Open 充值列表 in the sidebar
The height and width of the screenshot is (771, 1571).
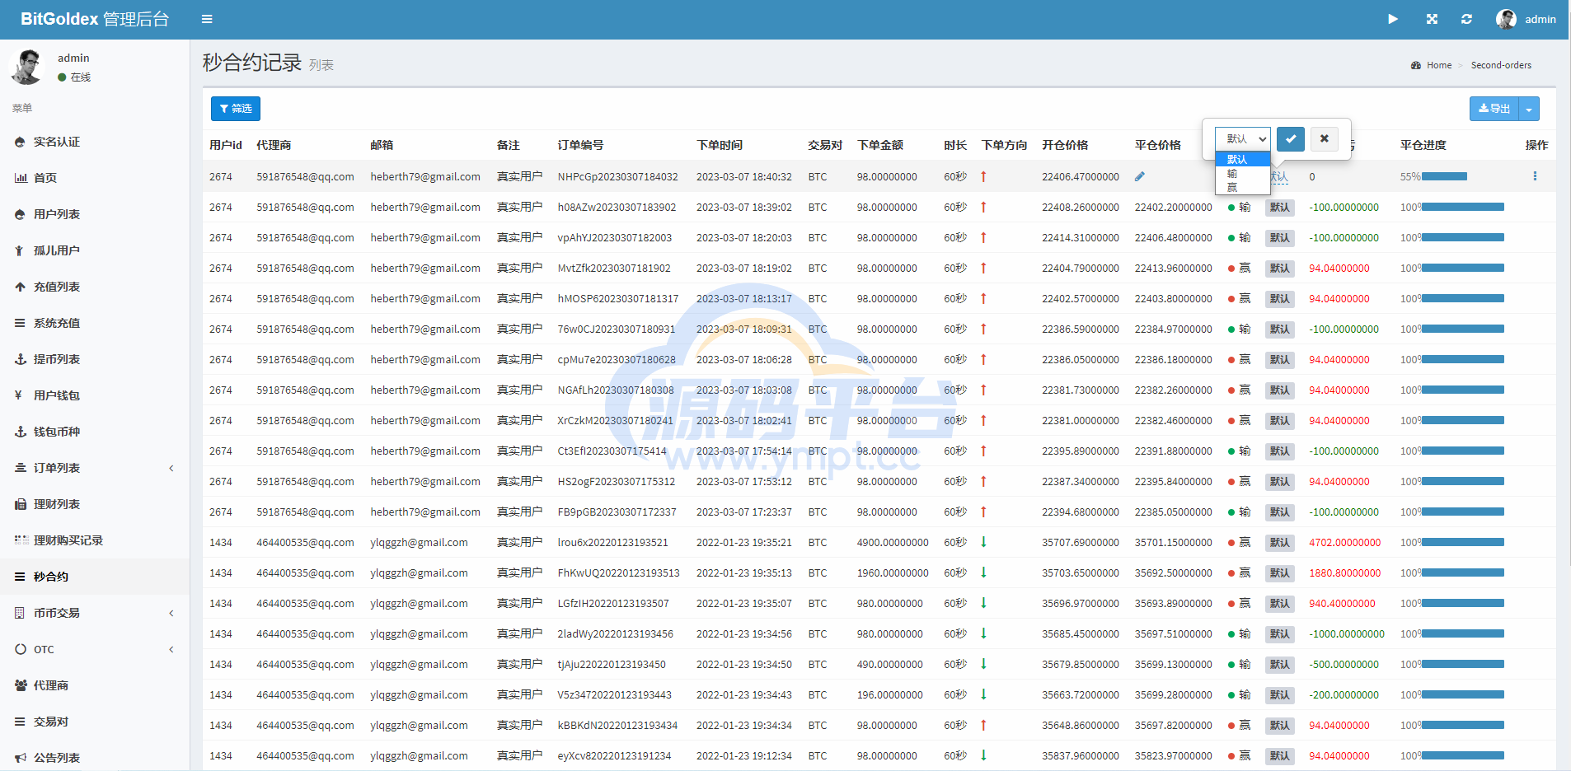[x=95, y=287]
